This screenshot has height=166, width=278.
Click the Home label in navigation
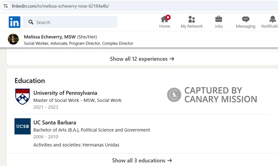coord(164,26)
